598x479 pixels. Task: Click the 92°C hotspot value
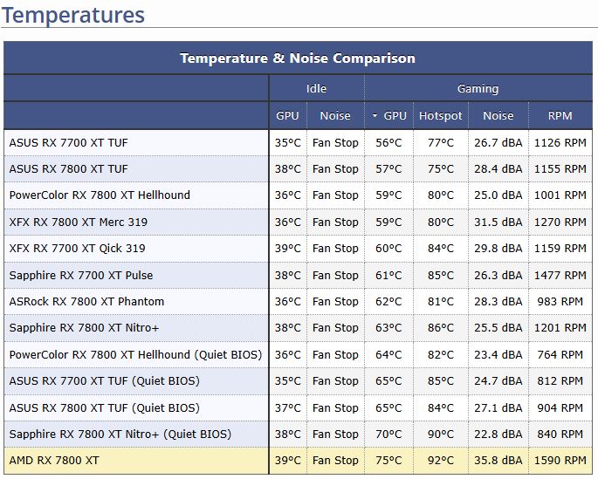pos(441,461)
